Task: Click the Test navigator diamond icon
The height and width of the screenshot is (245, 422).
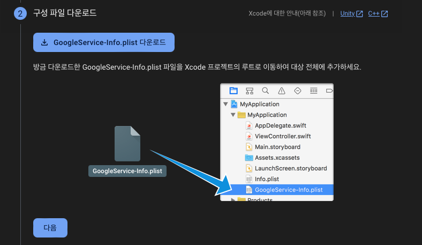Action: tap(297, 91)
